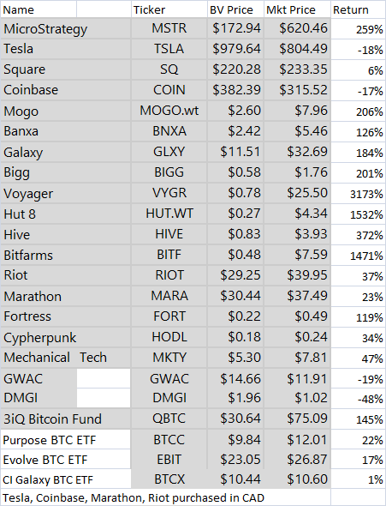Click the Purpose BTC ETF cell
Image resolution: width=386 pixels, height=506 pixels.
point(66,439)
